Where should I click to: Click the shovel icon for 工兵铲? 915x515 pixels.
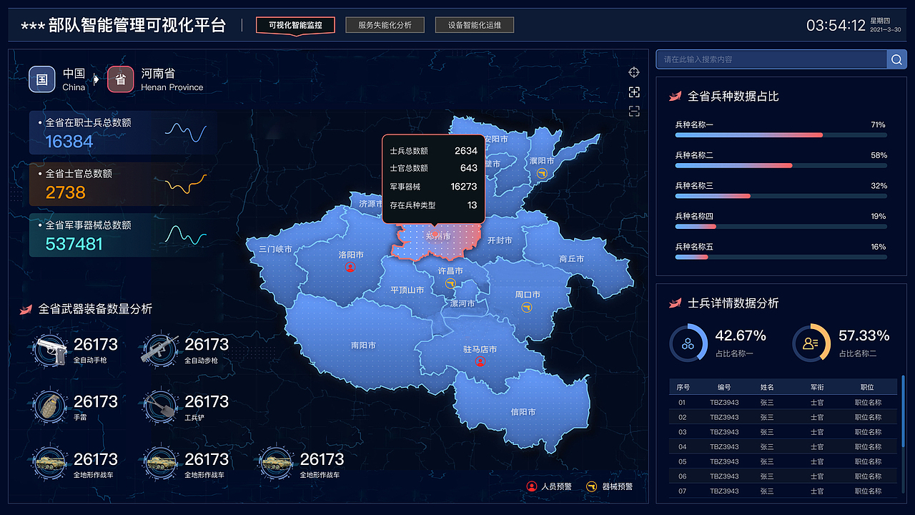coord(160,408)
